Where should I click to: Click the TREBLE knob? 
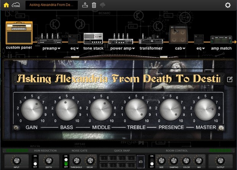136,110
